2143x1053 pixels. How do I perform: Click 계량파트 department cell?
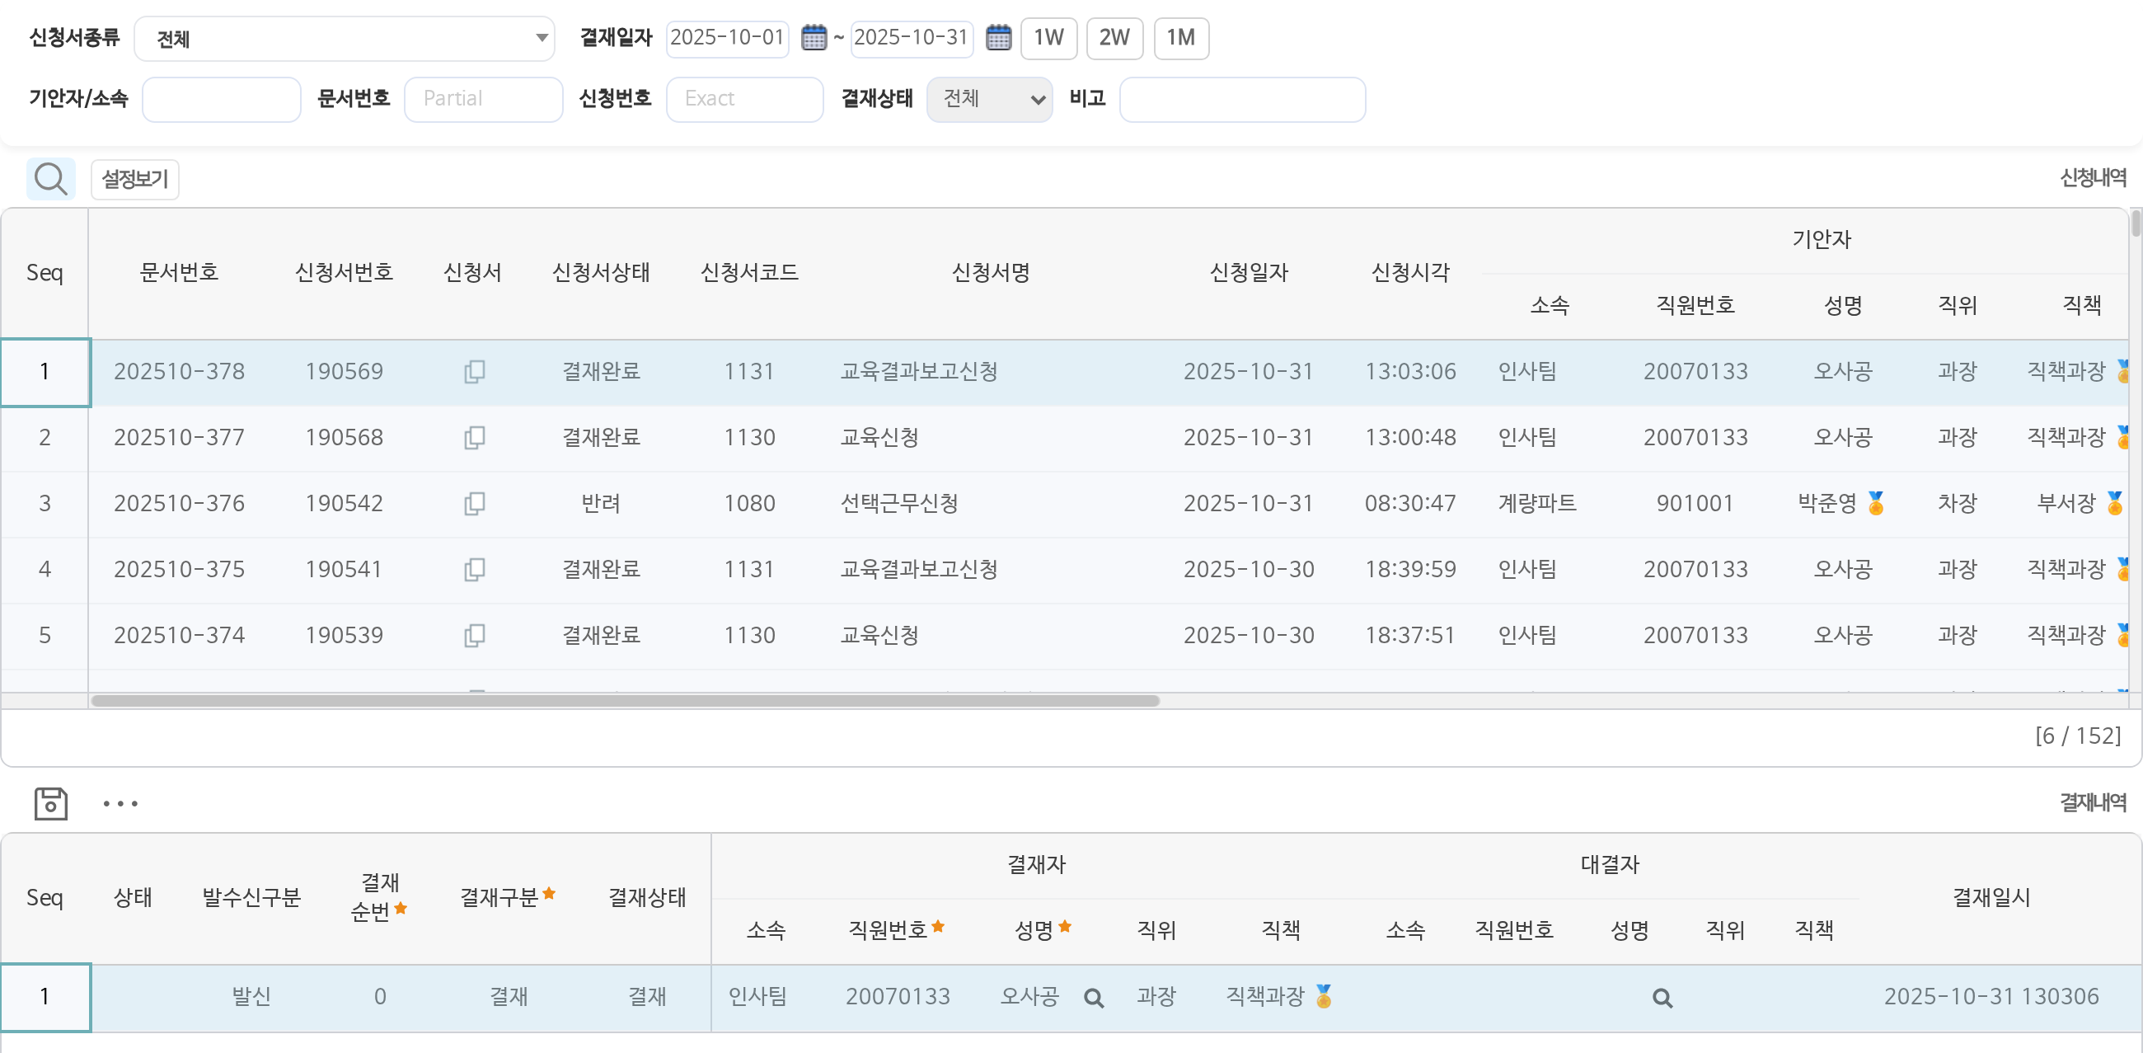(1536, 503)
